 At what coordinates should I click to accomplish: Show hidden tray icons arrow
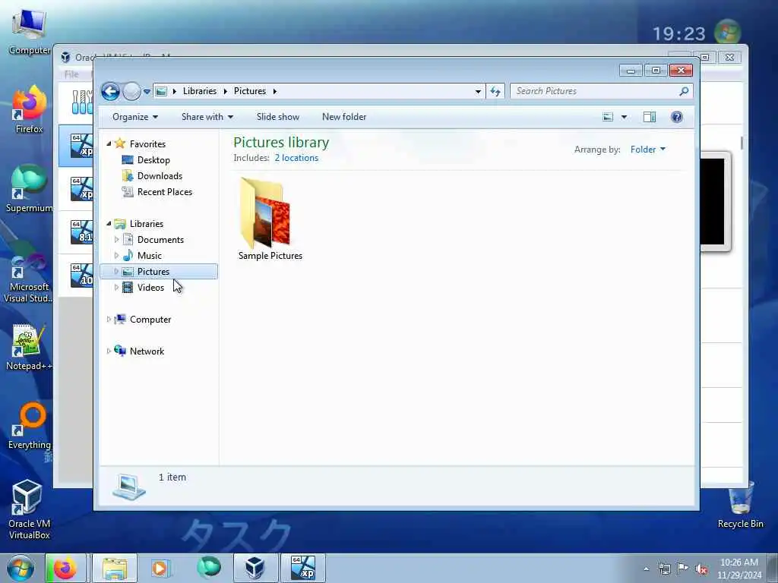click(646, 569)
